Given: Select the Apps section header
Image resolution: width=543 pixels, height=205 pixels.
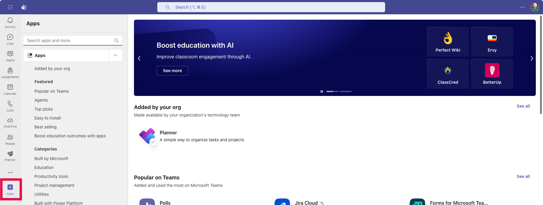Looking at the screenshot, I should click(x=66, y=55).
